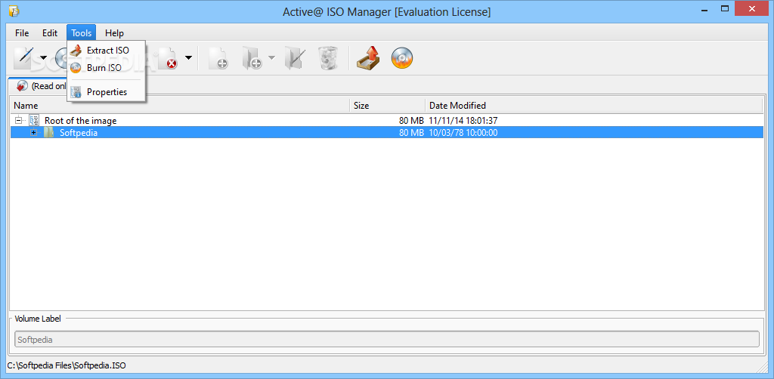Open the dropdown arrow next to the red X icon
The image size is (774, 379).
[188, 57]
